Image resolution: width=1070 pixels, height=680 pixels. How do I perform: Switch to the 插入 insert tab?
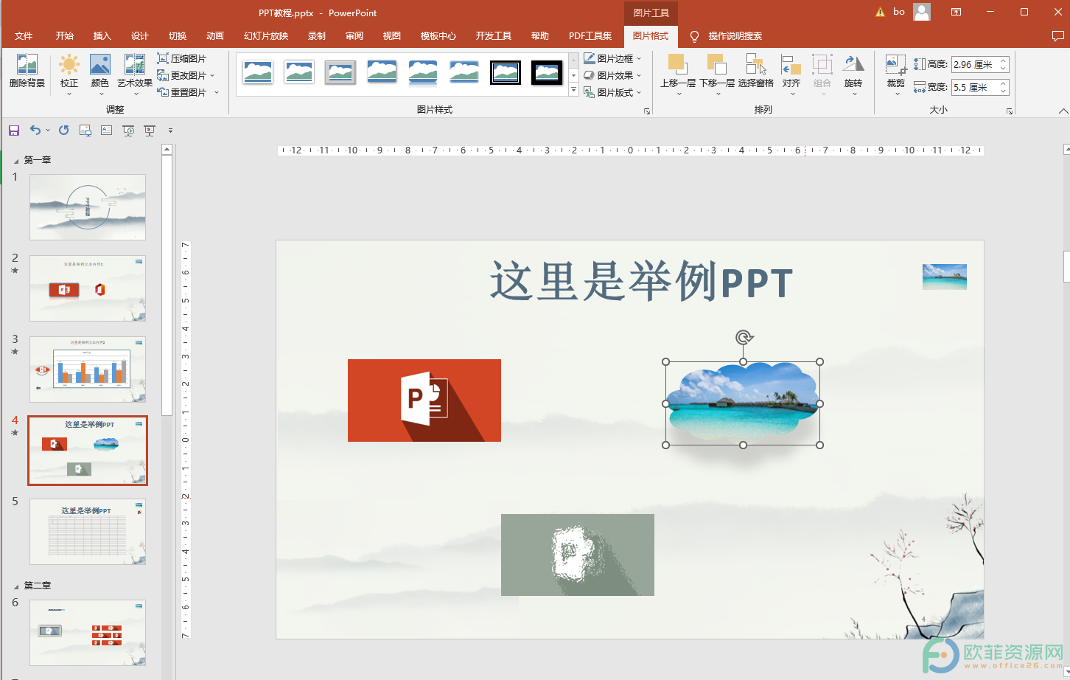pos(102,36)
